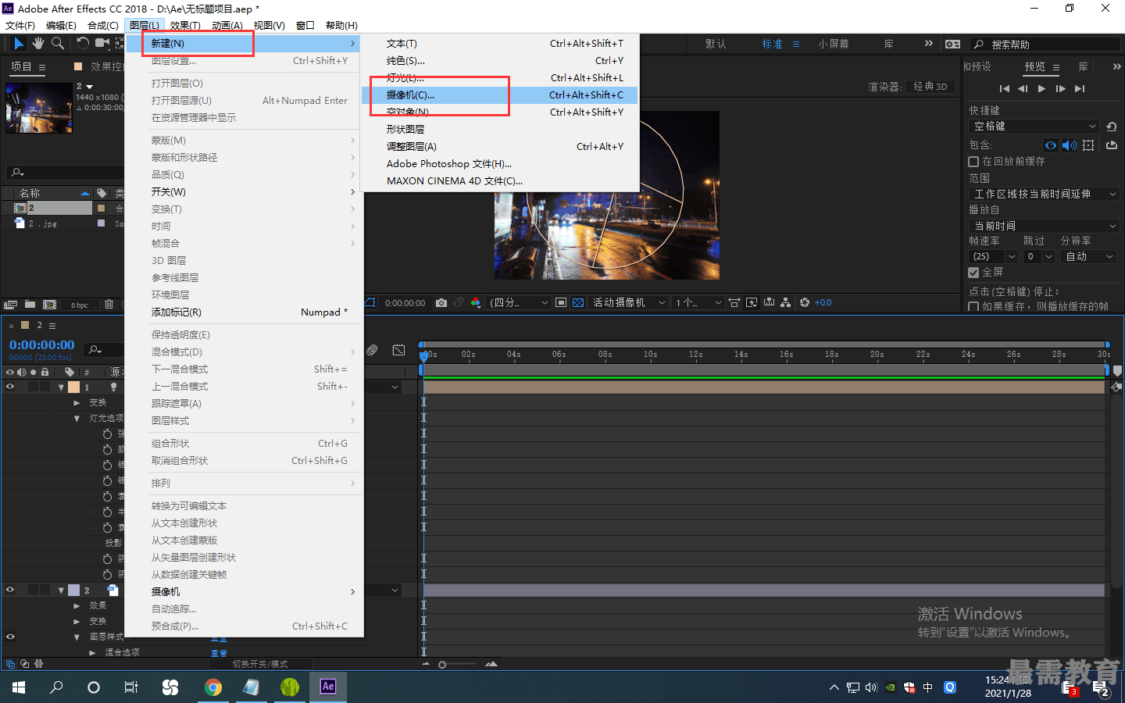Choose 摄像机(C)... from the New submenu
The image size is (1125, 703).
(x=500, y=95)
